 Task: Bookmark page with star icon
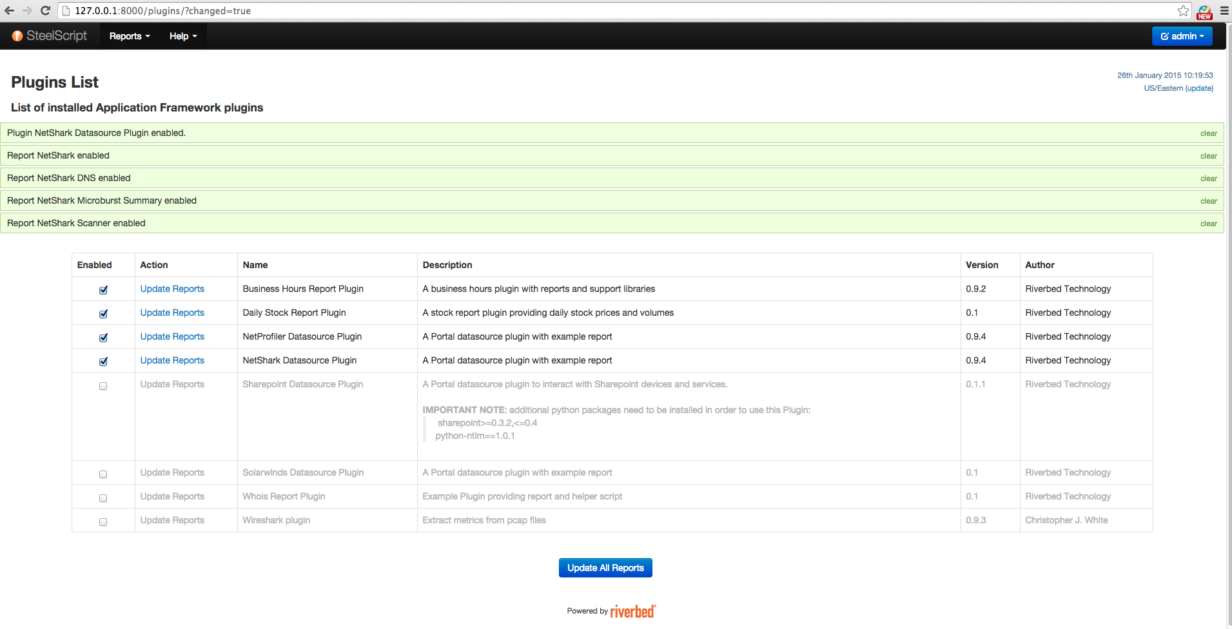1183,10
